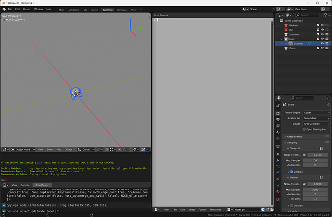Disable rendering for the Cams collection

click(327, 48)
